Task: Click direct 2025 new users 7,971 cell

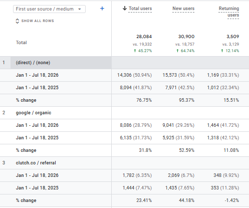Action: click(180, 88)
